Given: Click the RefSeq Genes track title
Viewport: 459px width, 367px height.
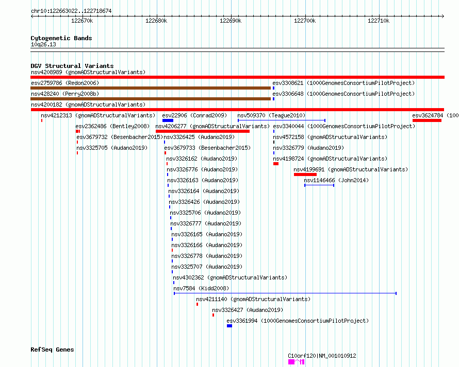Looking at the screenshot, I should [x=52, y=350].
